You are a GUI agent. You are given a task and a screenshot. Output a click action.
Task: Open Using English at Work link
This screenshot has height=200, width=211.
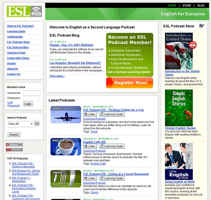pyautogui.click(x=180, y=182)
